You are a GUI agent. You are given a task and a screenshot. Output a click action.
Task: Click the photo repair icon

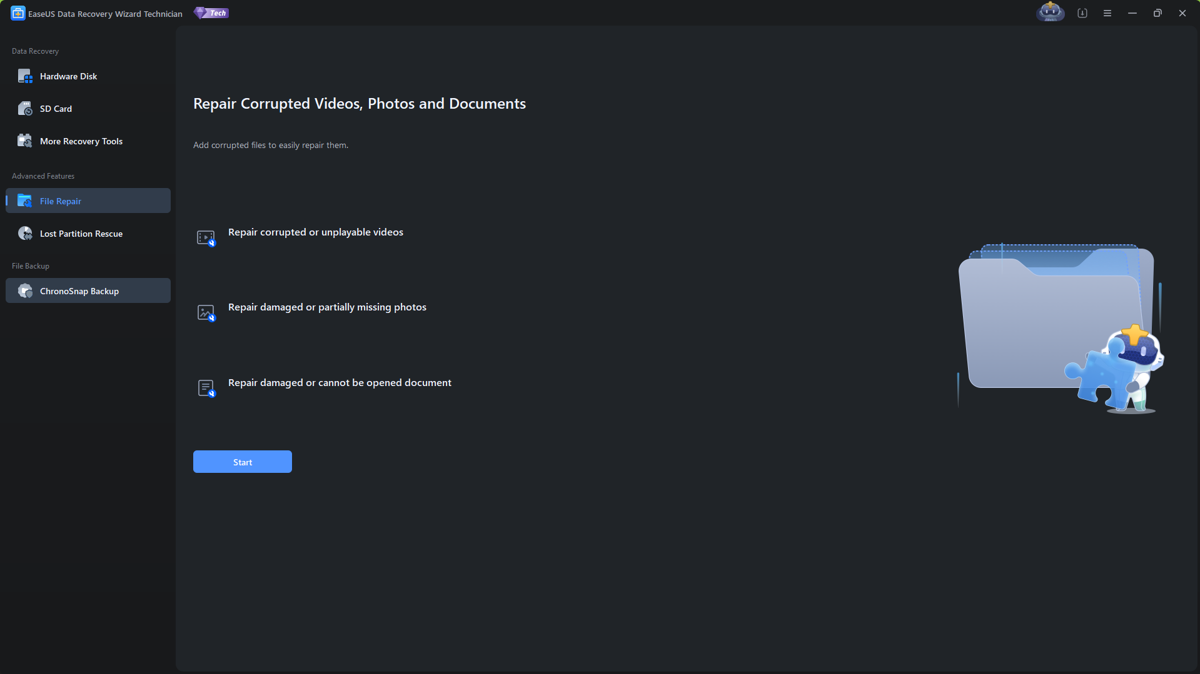click(x=206, y=313)
